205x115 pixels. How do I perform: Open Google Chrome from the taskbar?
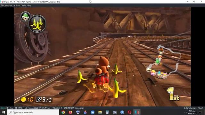pyautogui.click(x=63, y=112)
